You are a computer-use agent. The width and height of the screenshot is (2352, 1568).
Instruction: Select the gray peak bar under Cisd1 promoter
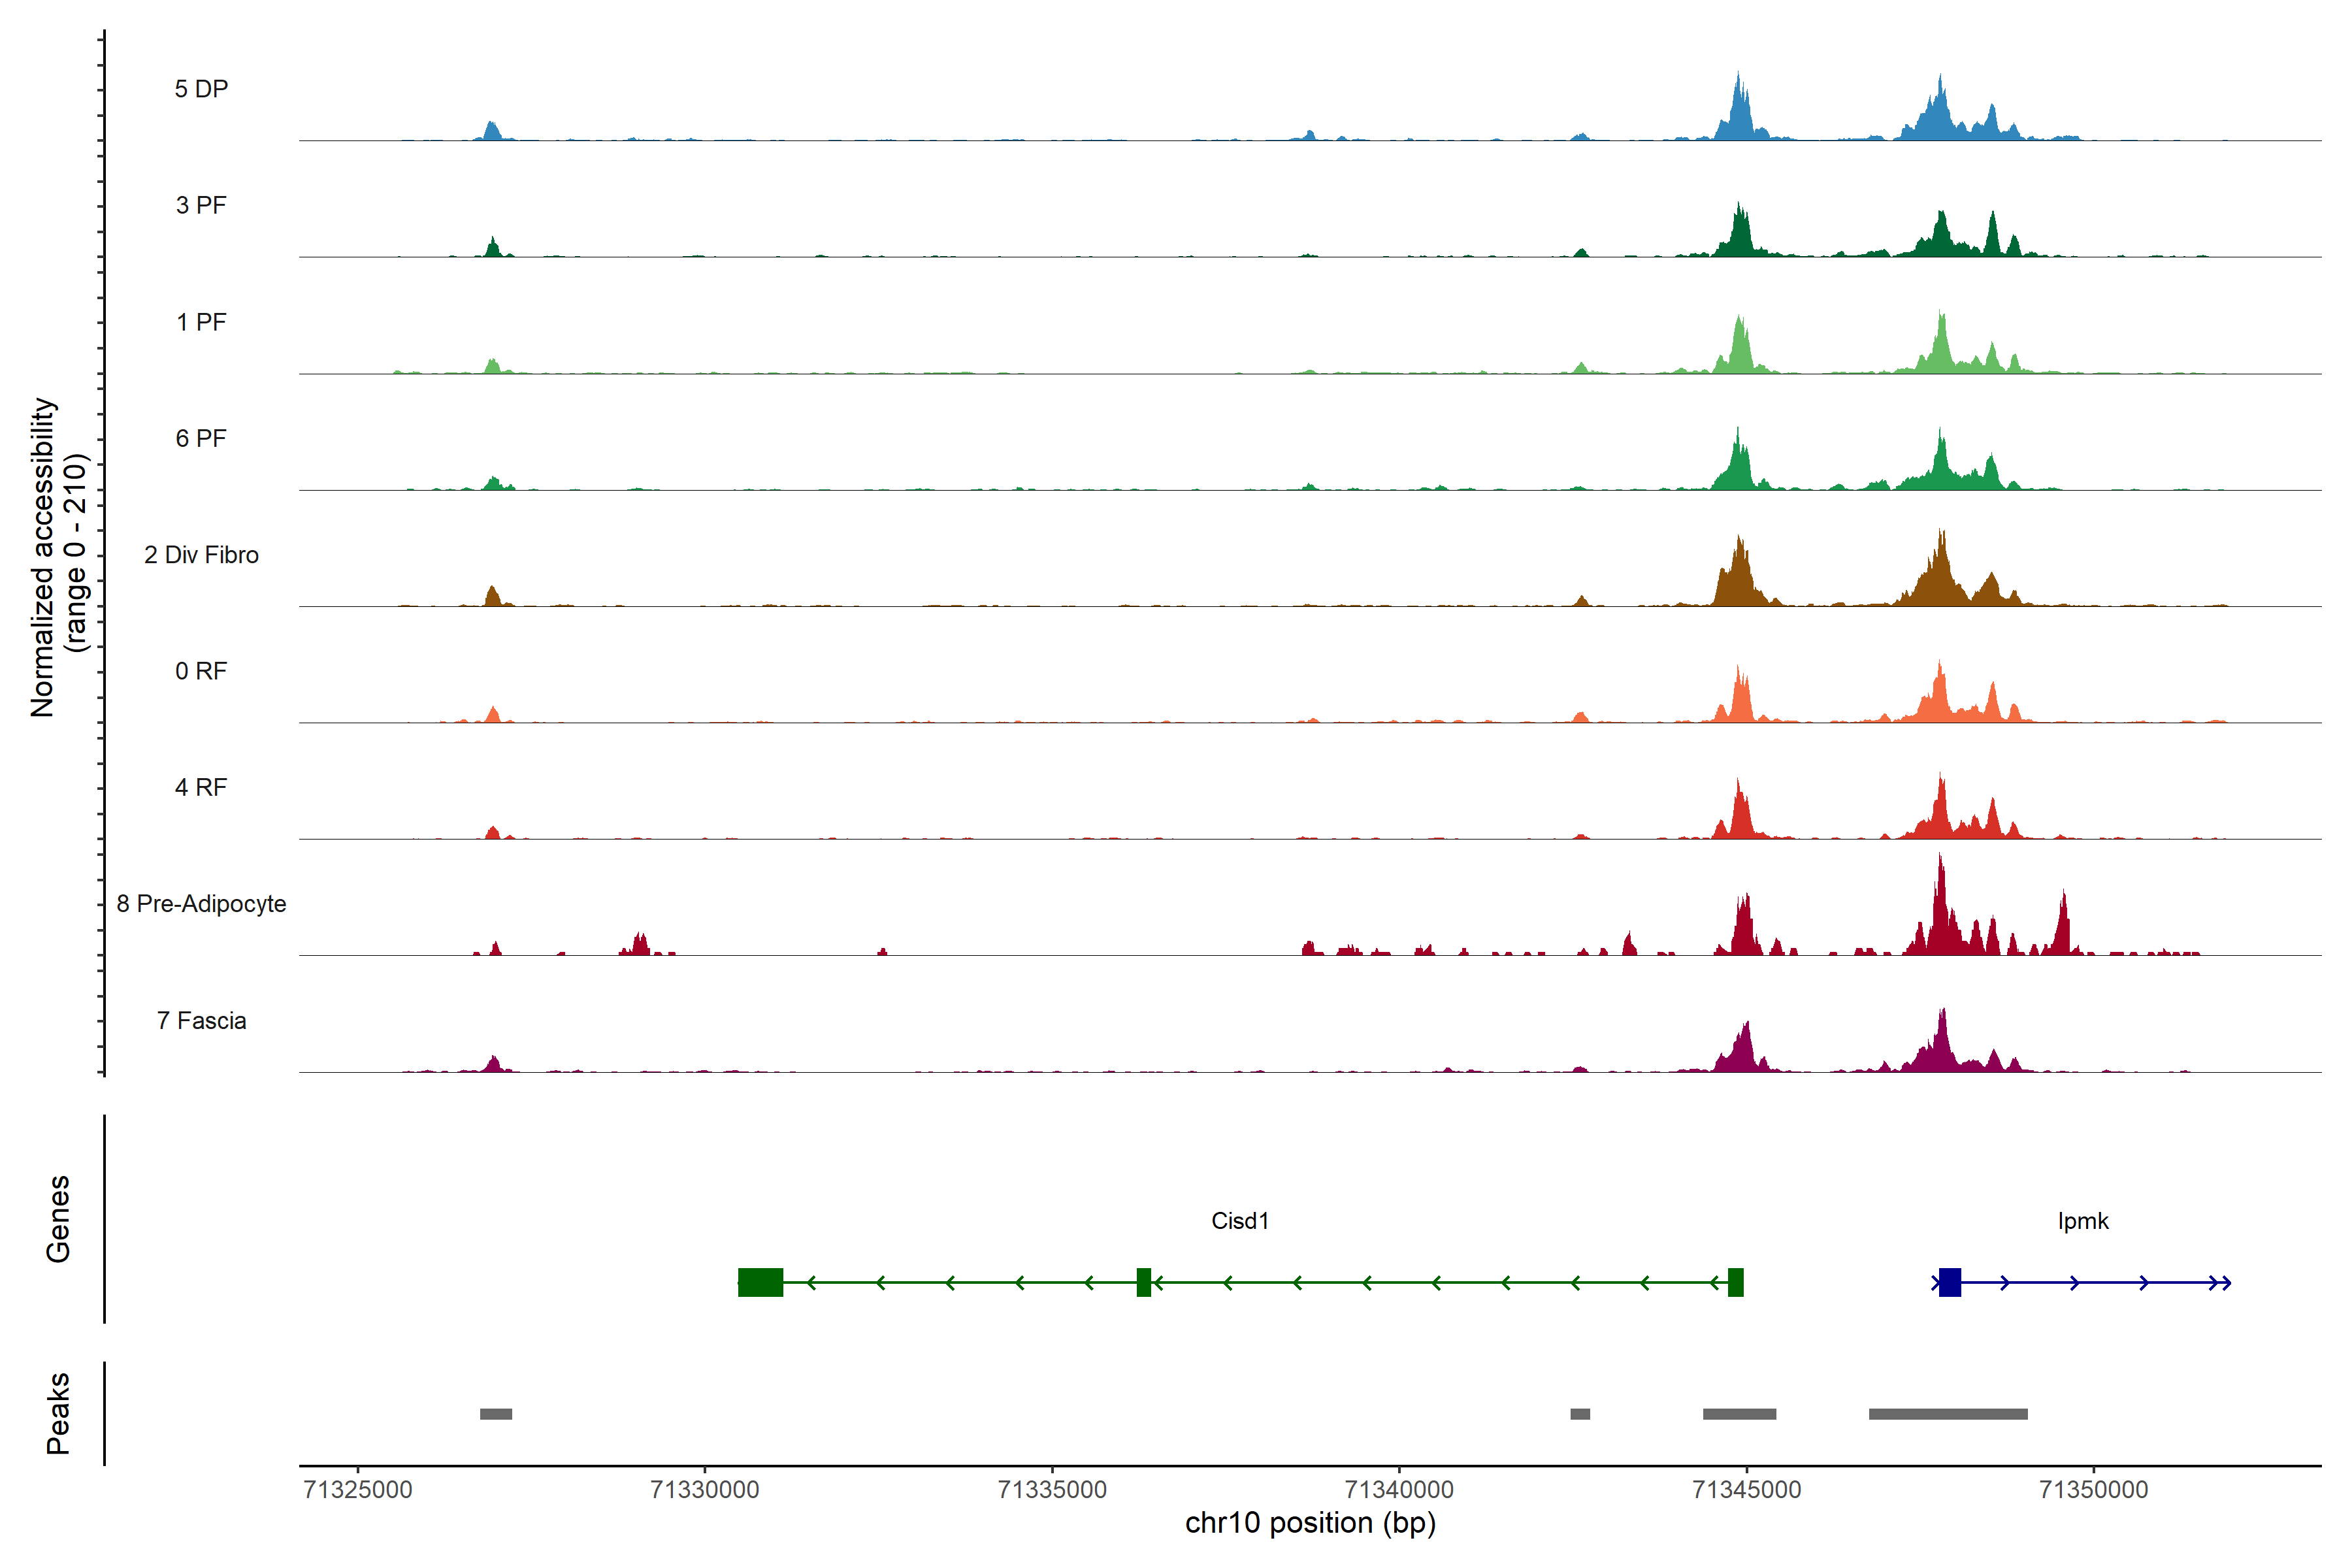click(1739, 1414)
